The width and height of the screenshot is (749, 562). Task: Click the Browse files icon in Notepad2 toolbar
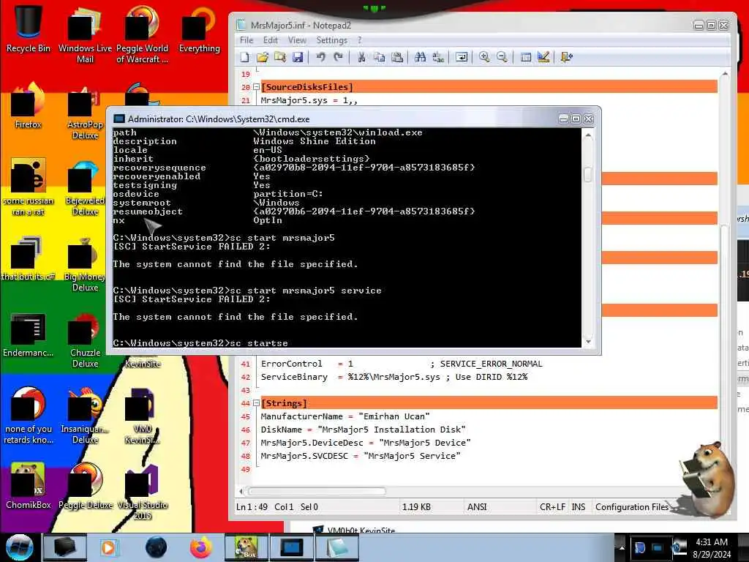tap(280, 57)
